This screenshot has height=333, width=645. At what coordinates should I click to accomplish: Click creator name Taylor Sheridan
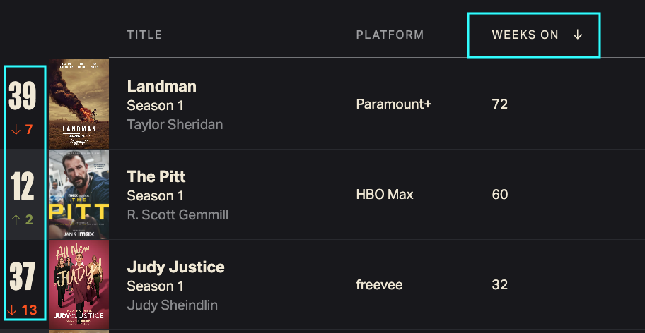175,124
